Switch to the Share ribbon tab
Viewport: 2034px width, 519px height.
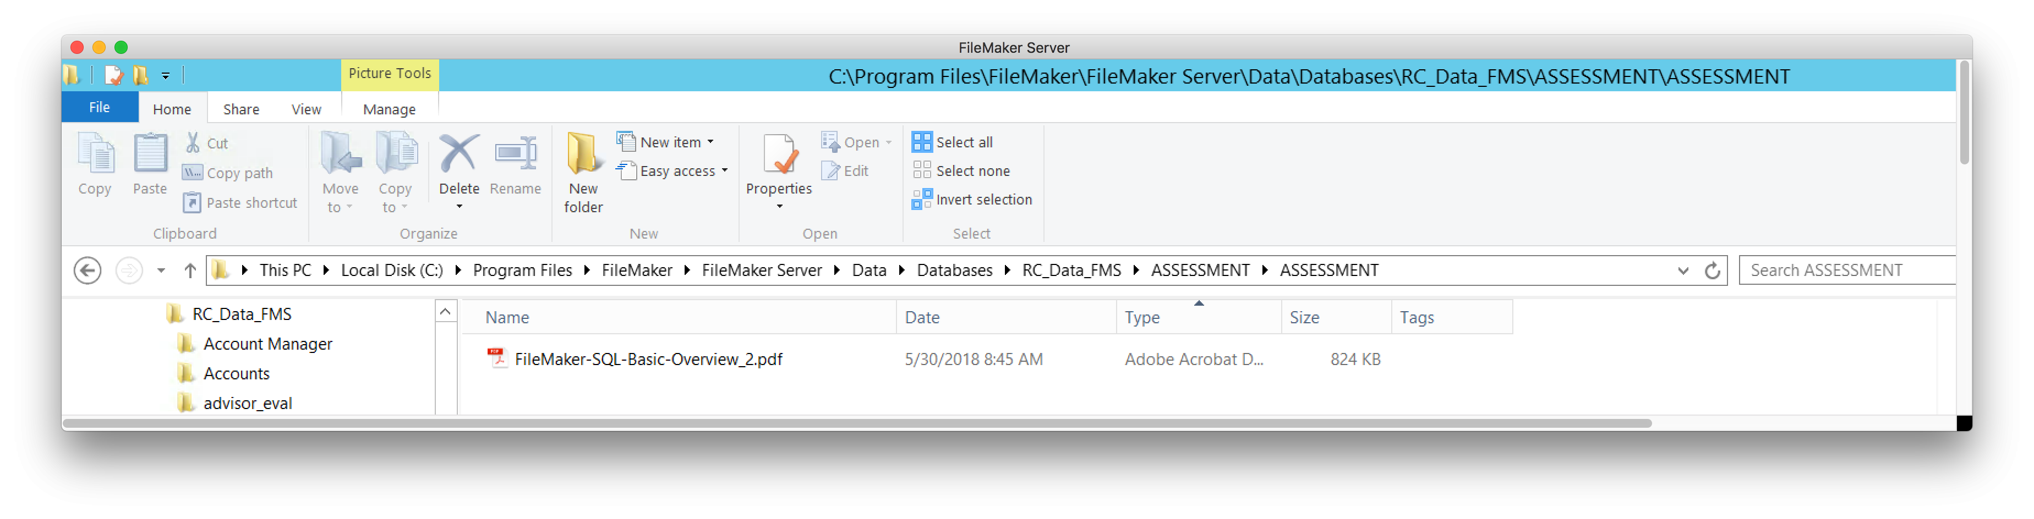pos(241,109)
